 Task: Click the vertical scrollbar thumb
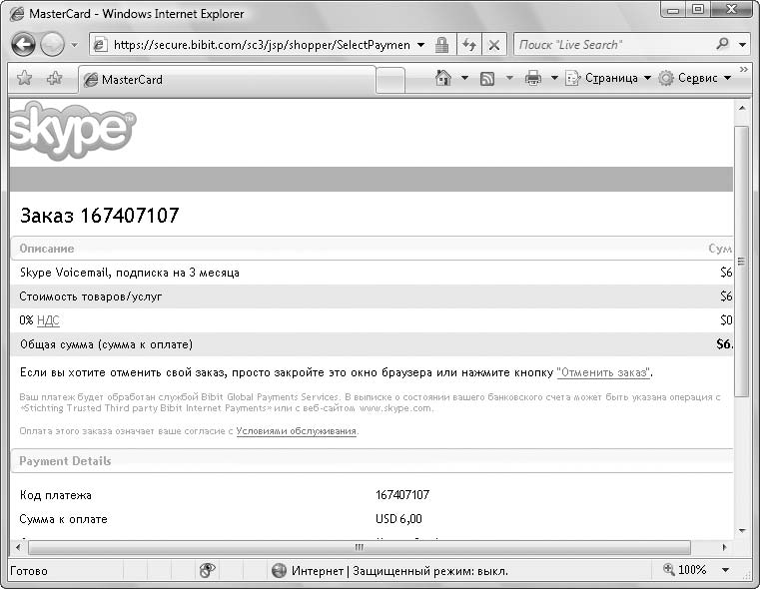click(742, 262)
